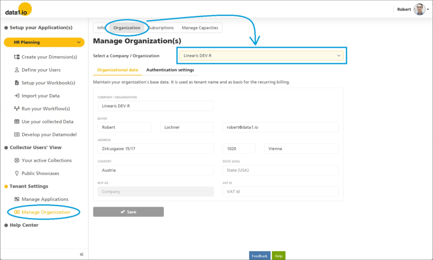Click the Use your collected Data table icon
The height and width of the screenshot is (260, 433).
[17, 122]
